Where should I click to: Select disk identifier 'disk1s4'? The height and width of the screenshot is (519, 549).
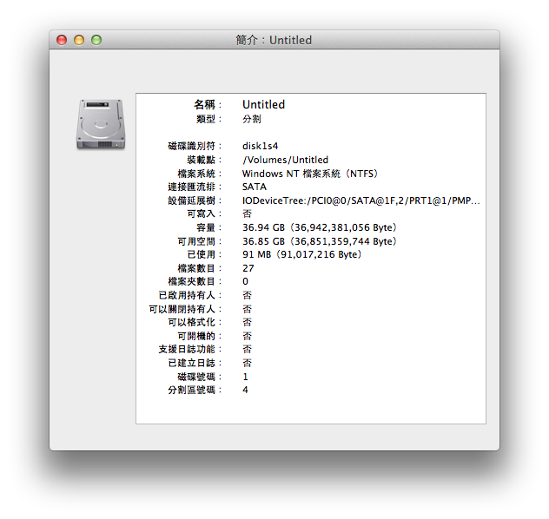260,146
